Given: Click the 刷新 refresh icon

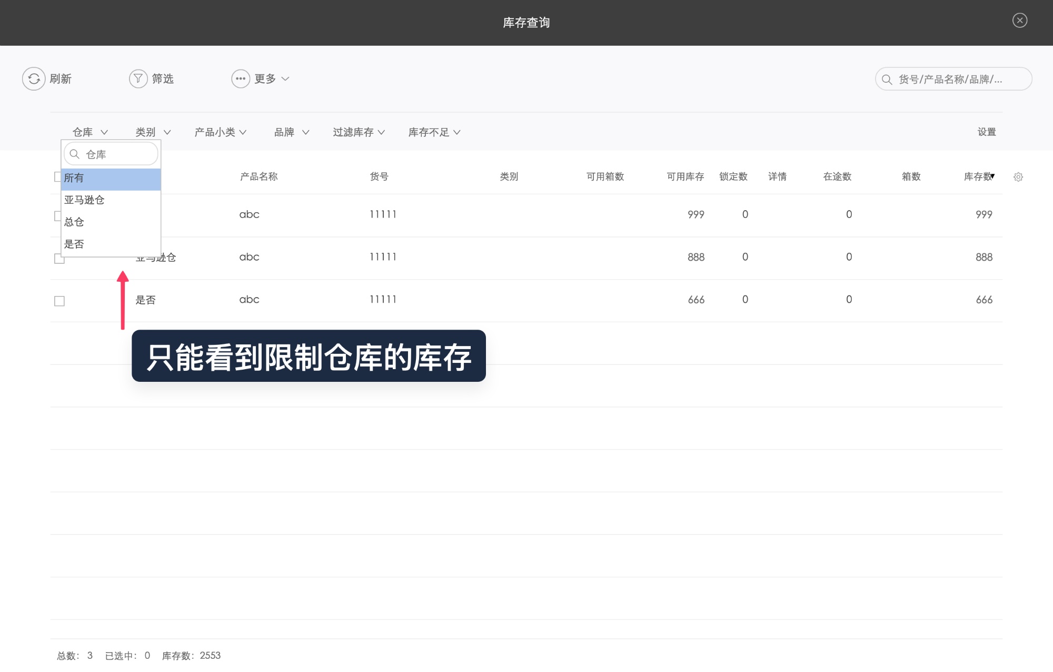Looking at the screenshot, I should pyautogui.click(x=33, y=78).
